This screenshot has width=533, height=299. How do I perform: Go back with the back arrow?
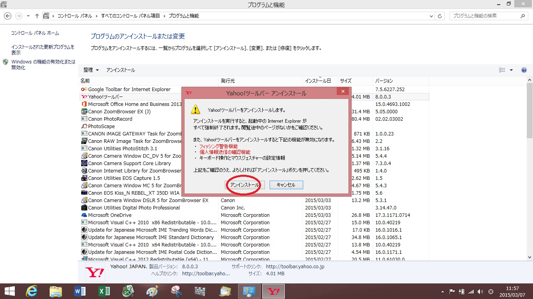coord(7,16)
